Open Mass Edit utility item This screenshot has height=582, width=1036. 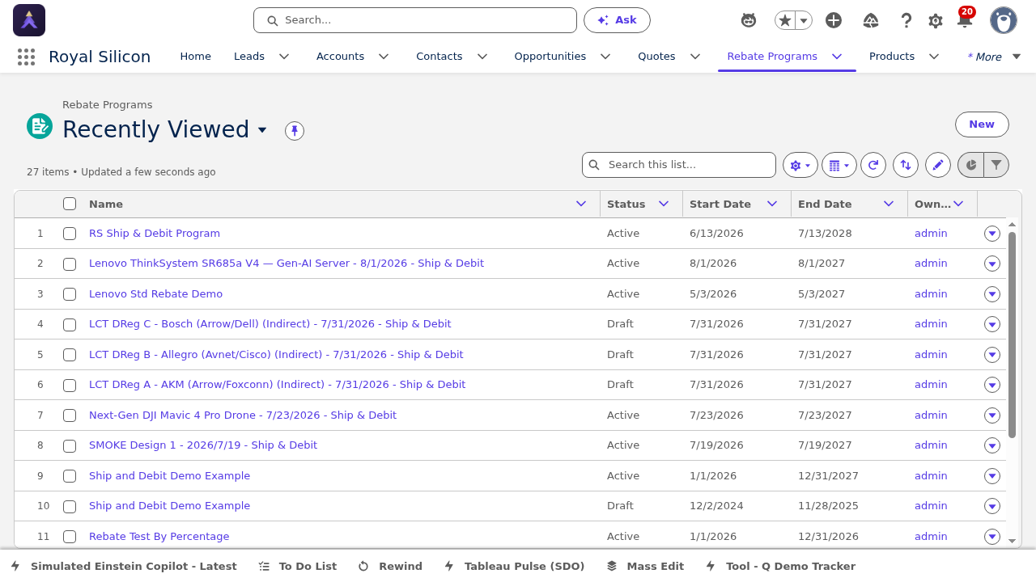(645, 567)
